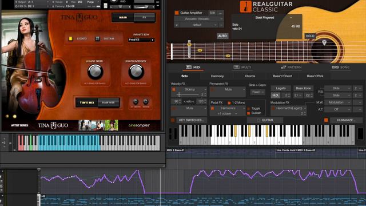
Task: Click the artist thumbnails strip in Tina Guo
Action: (98, 125)
